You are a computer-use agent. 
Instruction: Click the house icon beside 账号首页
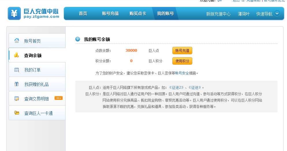(17, 40)
